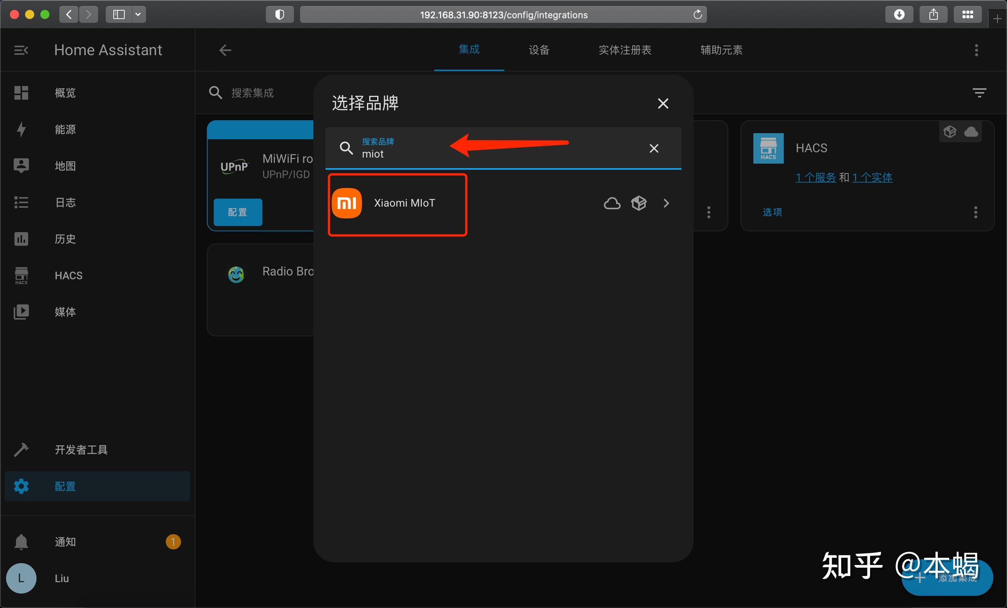
Task: Clear the brand search field with the X
Action: [654, 148]
